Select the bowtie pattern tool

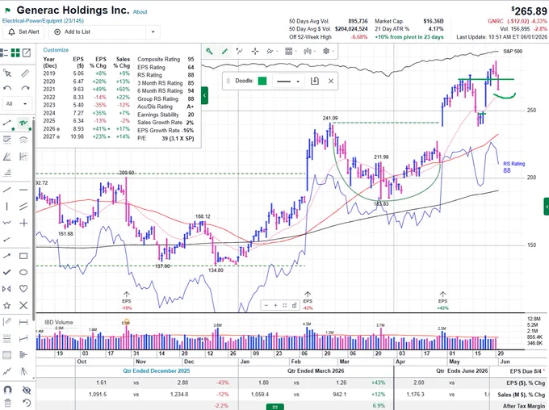click(7, 288)
